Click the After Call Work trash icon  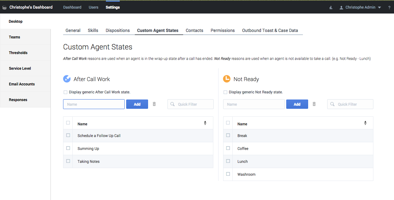coord(154,104)
